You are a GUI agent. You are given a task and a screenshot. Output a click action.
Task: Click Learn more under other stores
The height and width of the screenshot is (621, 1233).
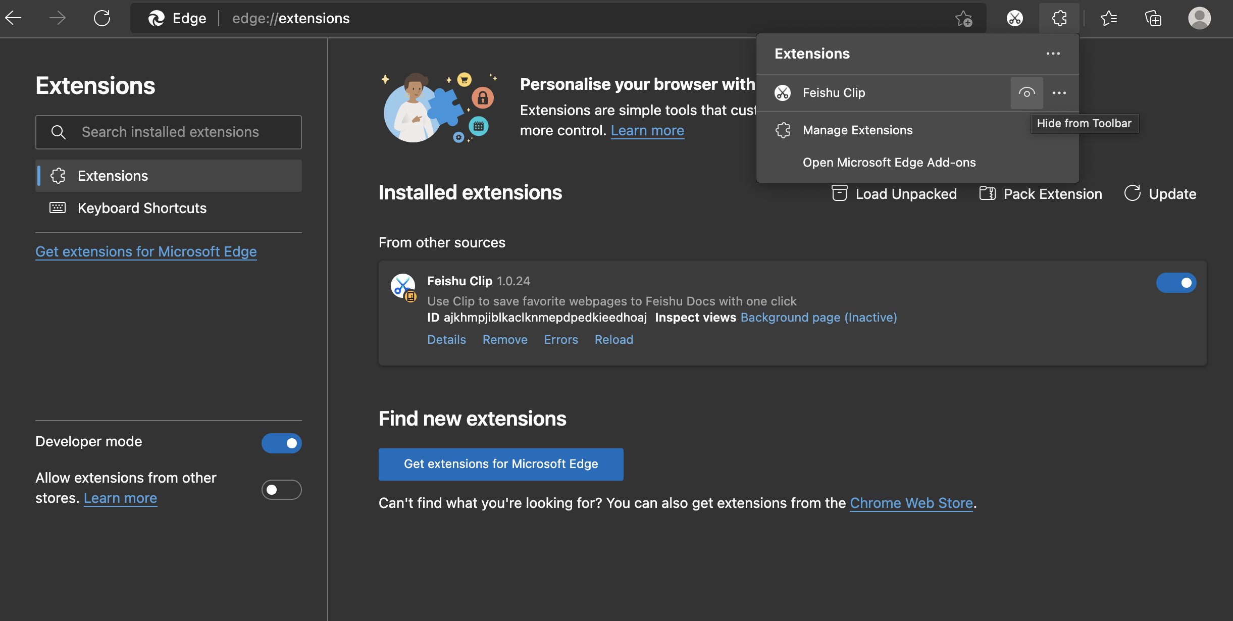pos(120,498)
